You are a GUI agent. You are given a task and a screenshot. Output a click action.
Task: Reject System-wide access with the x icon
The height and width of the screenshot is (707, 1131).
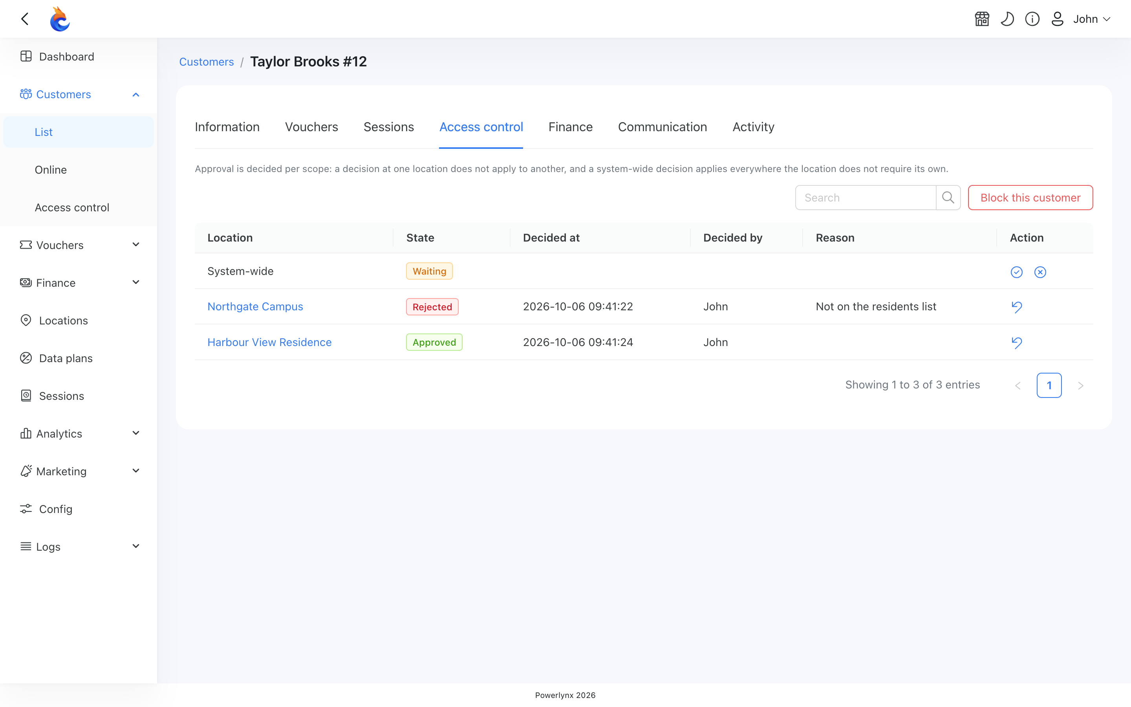click(1040, 272)
